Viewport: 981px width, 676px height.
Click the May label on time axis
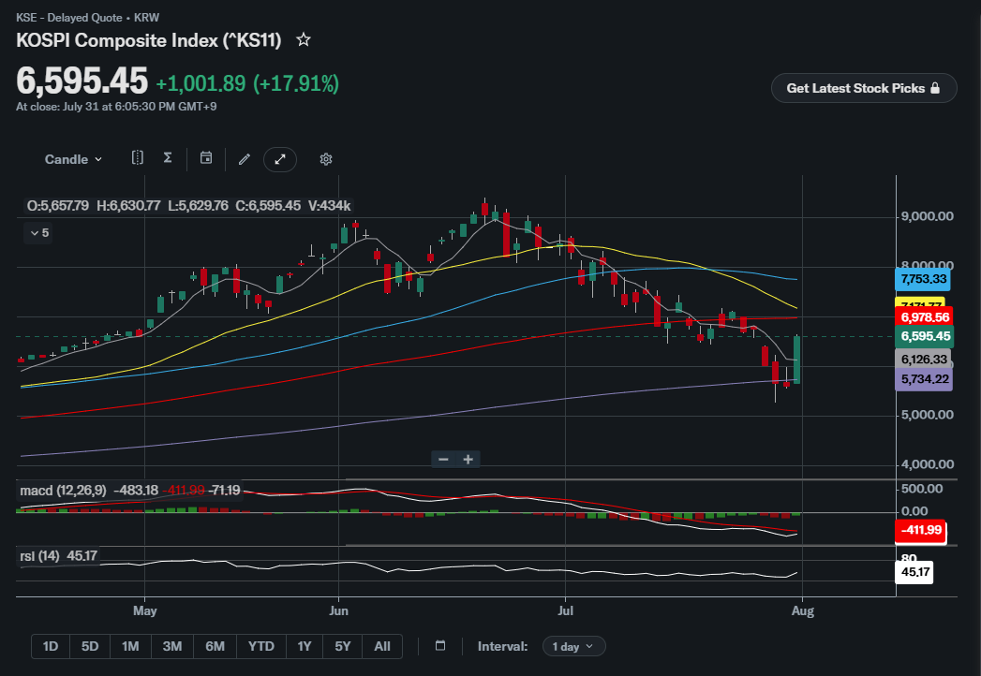(x=144, y=611)
